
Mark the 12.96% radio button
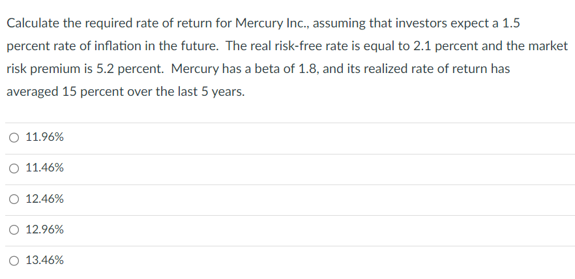pyautogui.click(x=14, y=229)
